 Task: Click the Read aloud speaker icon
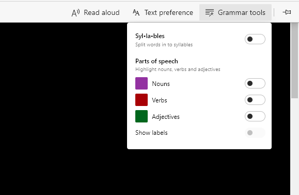pyautogui.click(x=75, y=13)
